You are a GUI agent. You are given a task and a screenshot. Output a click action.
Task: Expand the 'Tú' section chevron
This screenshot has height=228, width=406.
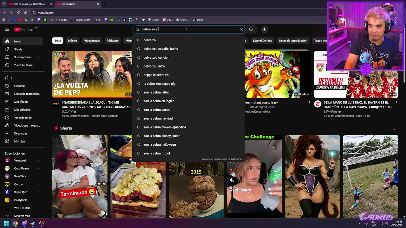pos(11,78)
